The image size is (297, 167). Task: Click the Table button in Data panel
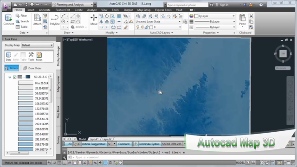[22, 27]
